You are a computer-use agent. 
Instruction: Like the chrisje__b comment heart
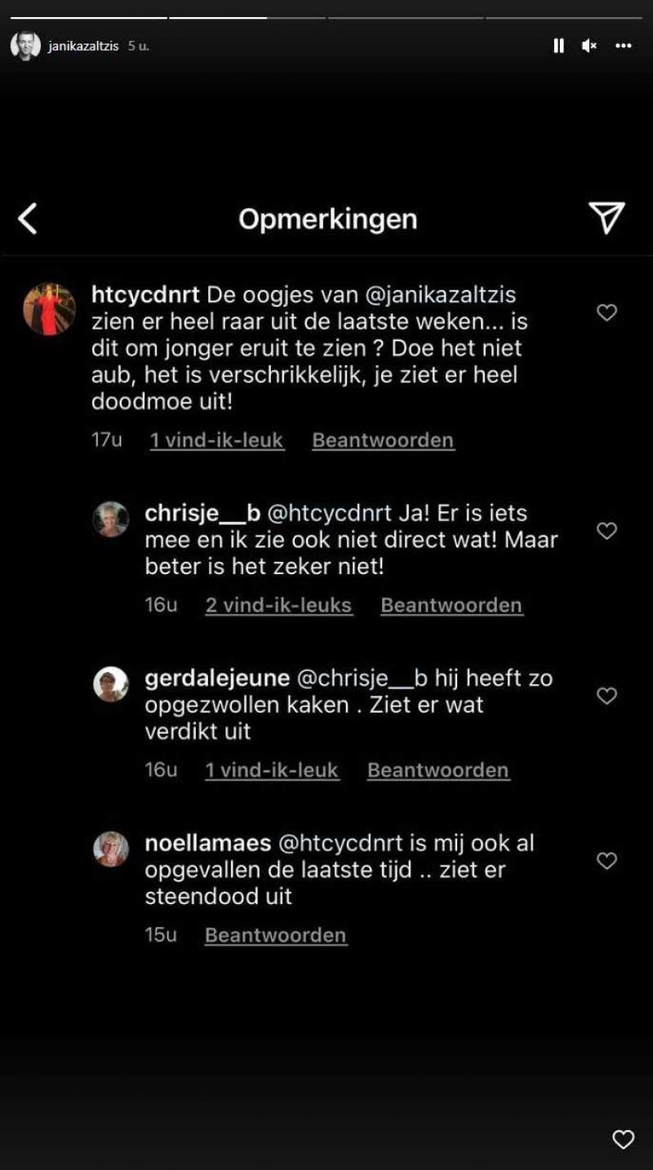(x=606, y=532)
